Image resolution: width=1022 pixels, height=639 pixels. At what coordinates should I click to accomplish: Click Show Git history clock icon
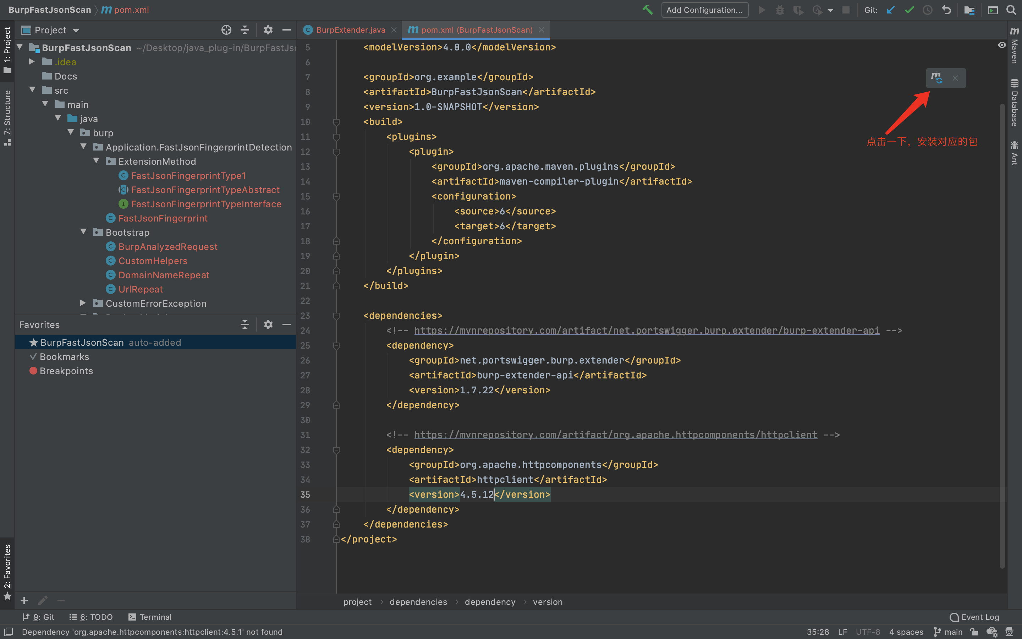pos(927,10)
